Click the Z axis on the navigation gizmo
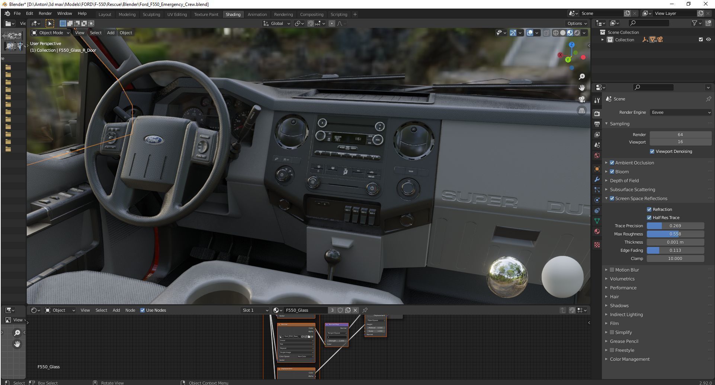 pos(572,45)
